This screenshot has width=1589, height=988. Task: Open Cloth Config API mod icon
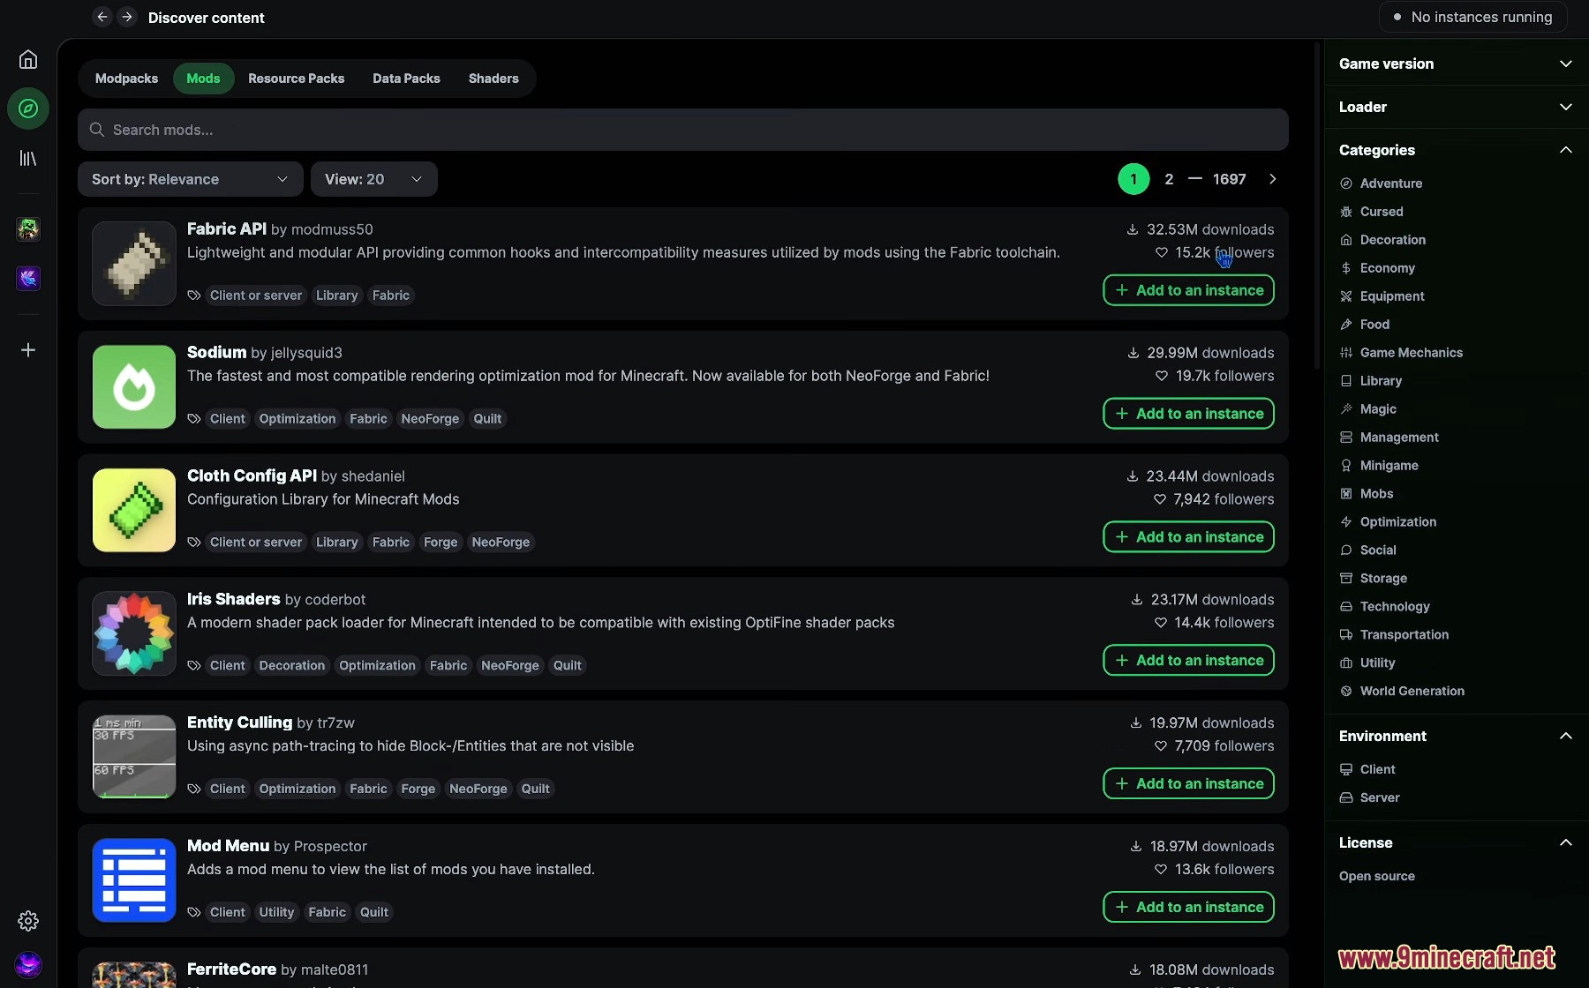tap(134, 511)
